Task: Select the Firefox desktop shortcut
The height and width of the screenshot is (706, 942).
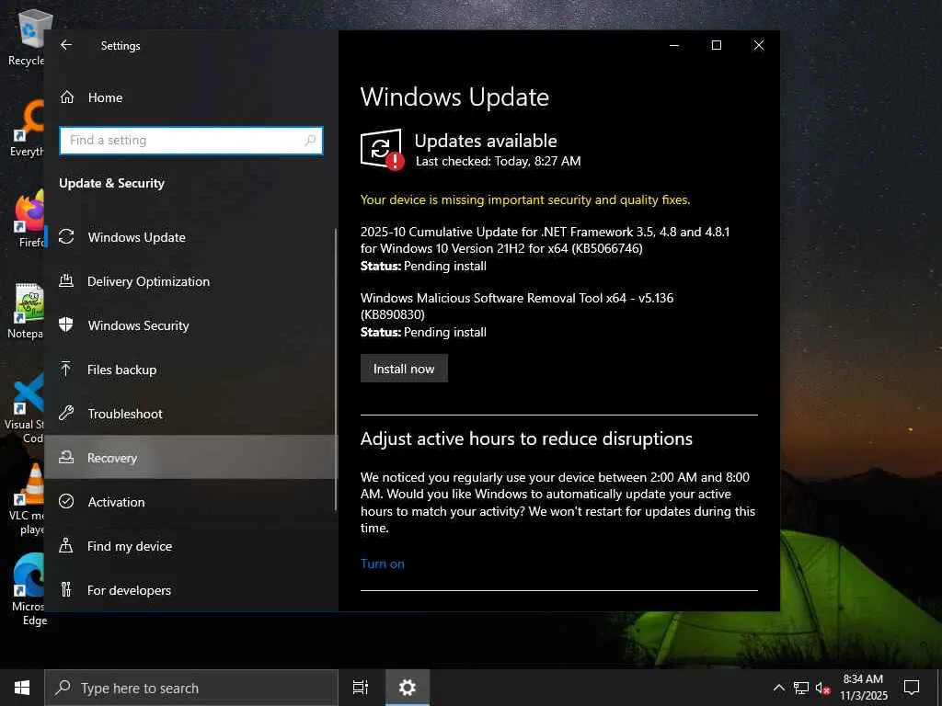Action: click(x=29, y=219)
